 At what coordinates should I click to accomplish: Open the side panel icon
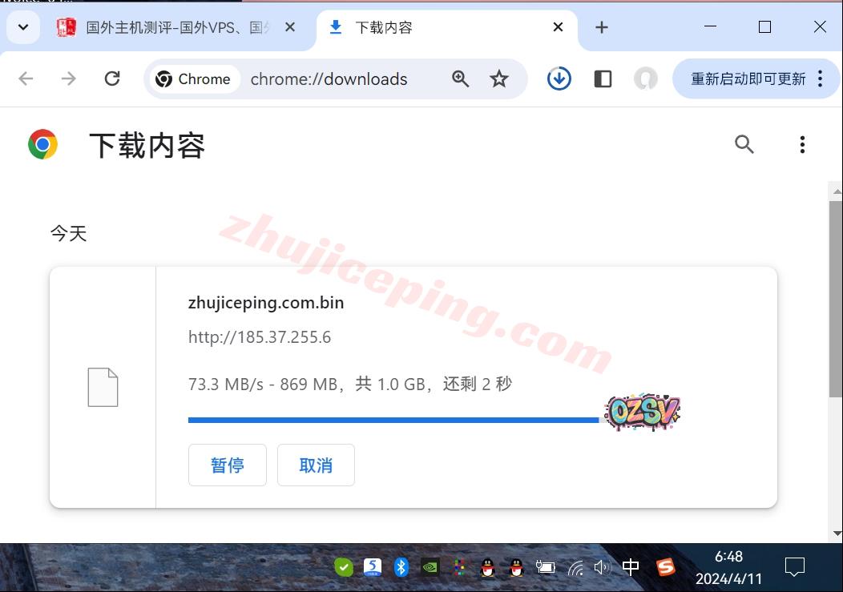[603, 79]
